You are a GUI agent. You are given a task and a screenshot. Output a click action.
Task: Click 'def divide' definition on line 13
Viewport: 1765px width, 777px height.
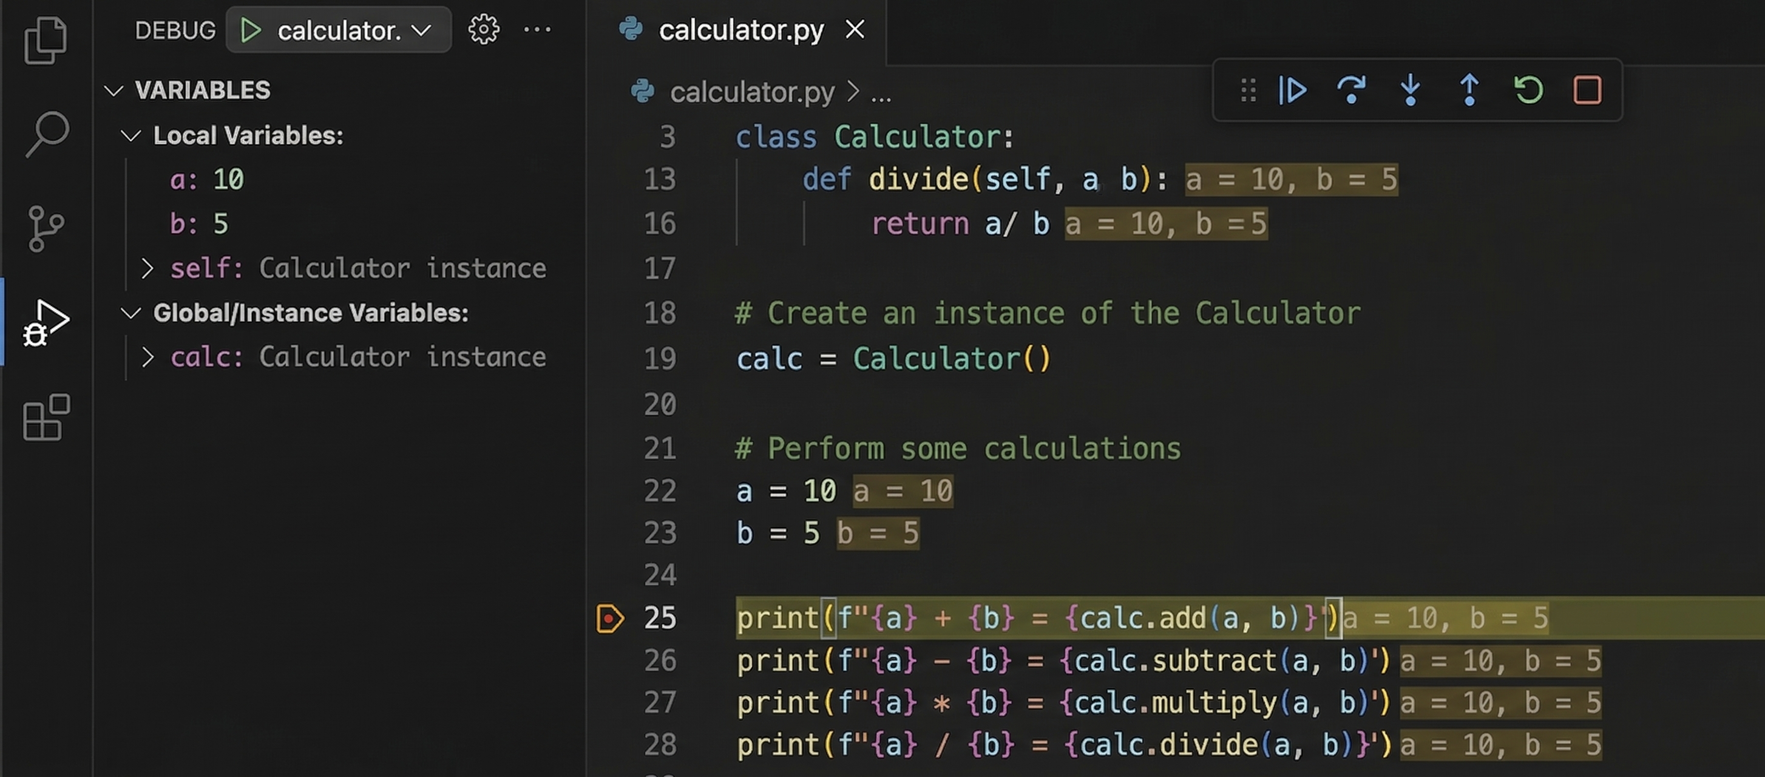pos(984,180)
